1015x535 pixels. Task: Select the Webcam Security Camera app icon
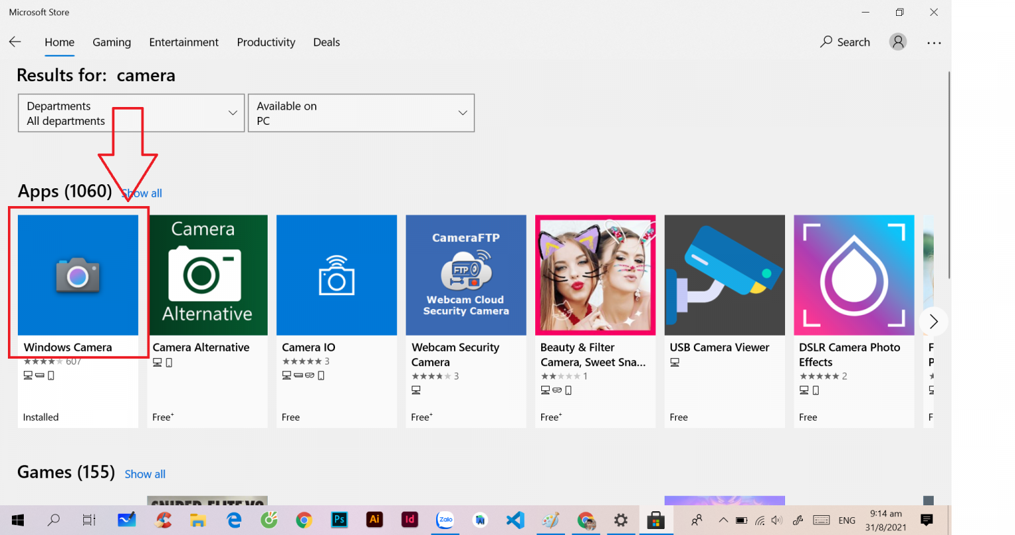point(466,275)
